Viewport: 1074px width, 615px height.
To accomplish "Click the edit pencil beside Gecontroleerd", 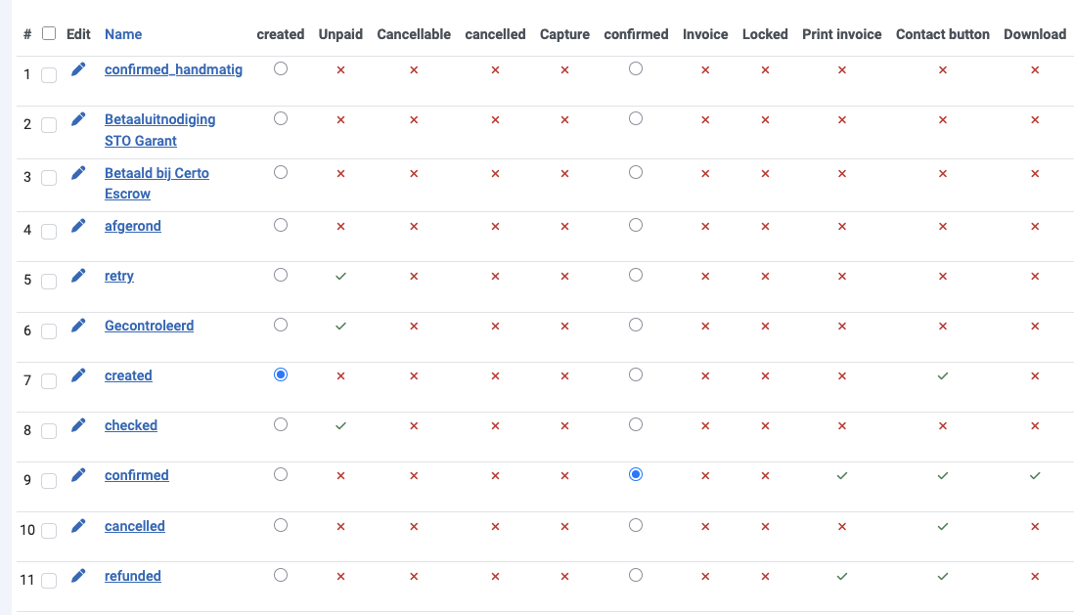I will pyautogui.click(x=78, y=326).
